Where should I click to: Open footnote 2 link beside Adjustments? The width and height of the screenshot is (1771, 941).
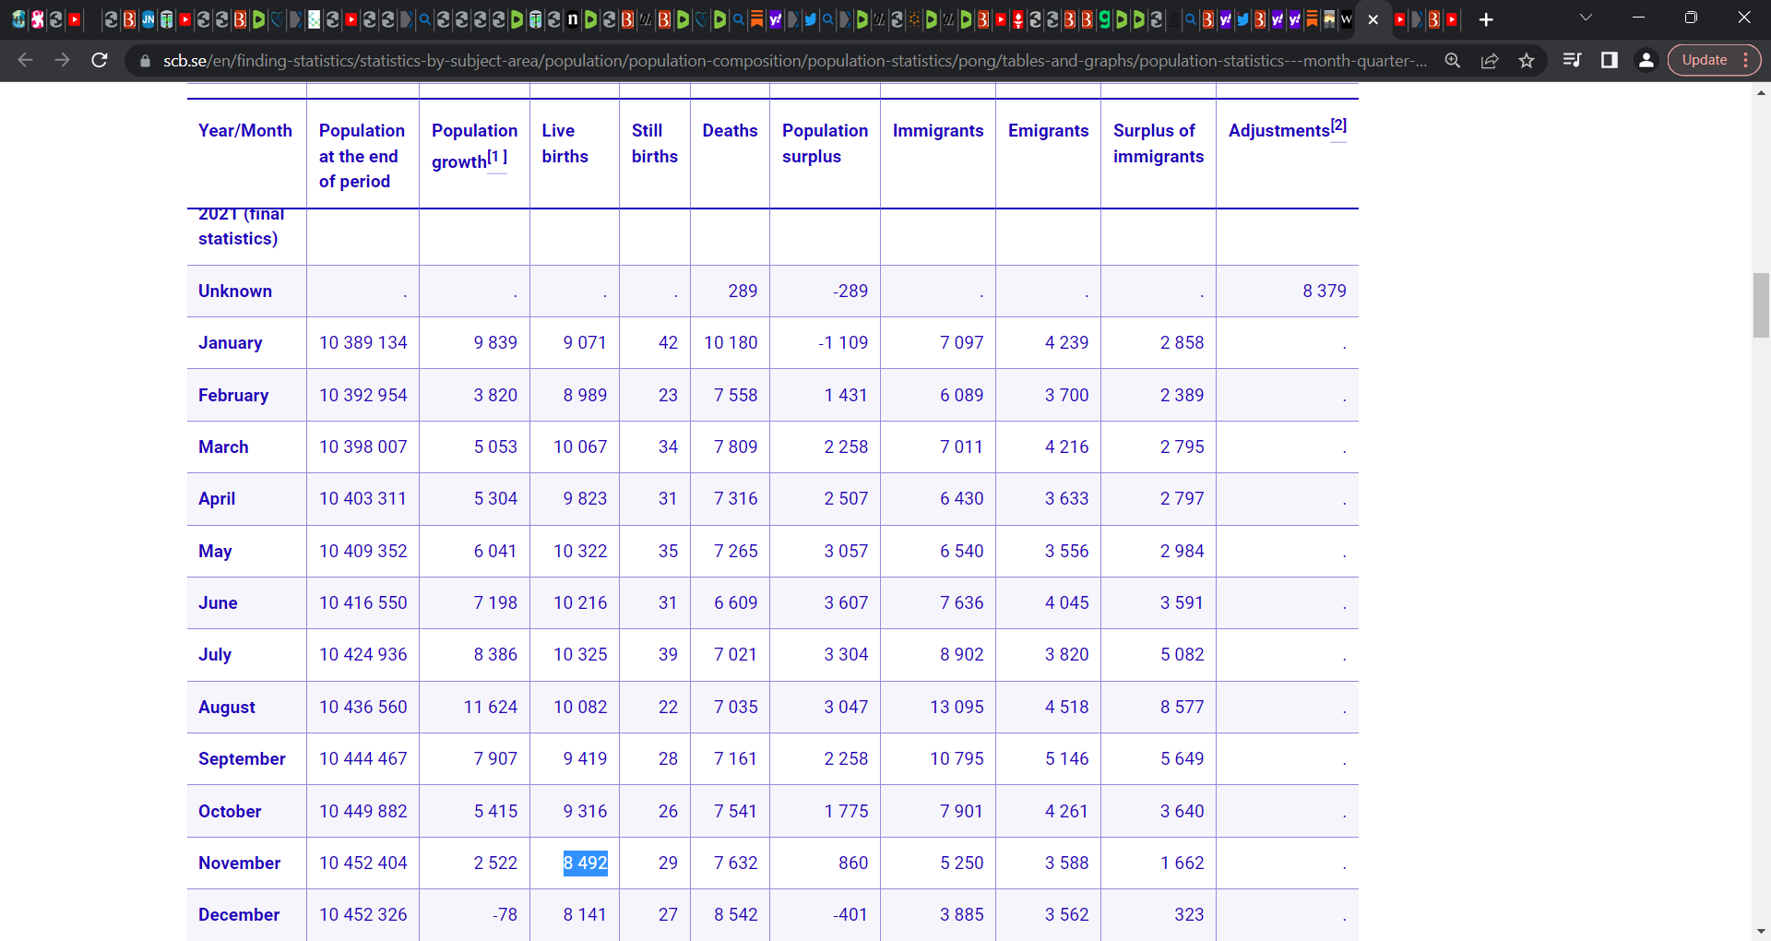tap(1338, 125)
